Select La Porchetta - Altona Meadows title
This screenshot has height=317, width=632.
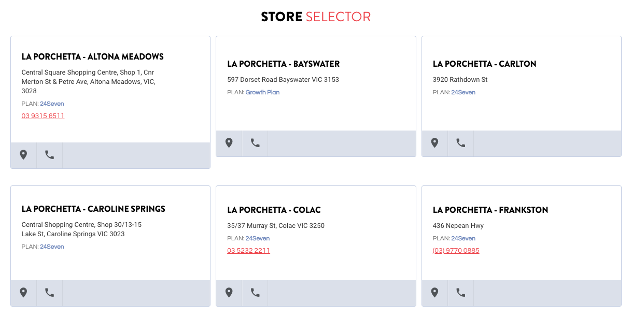click(x=92, y=57)
